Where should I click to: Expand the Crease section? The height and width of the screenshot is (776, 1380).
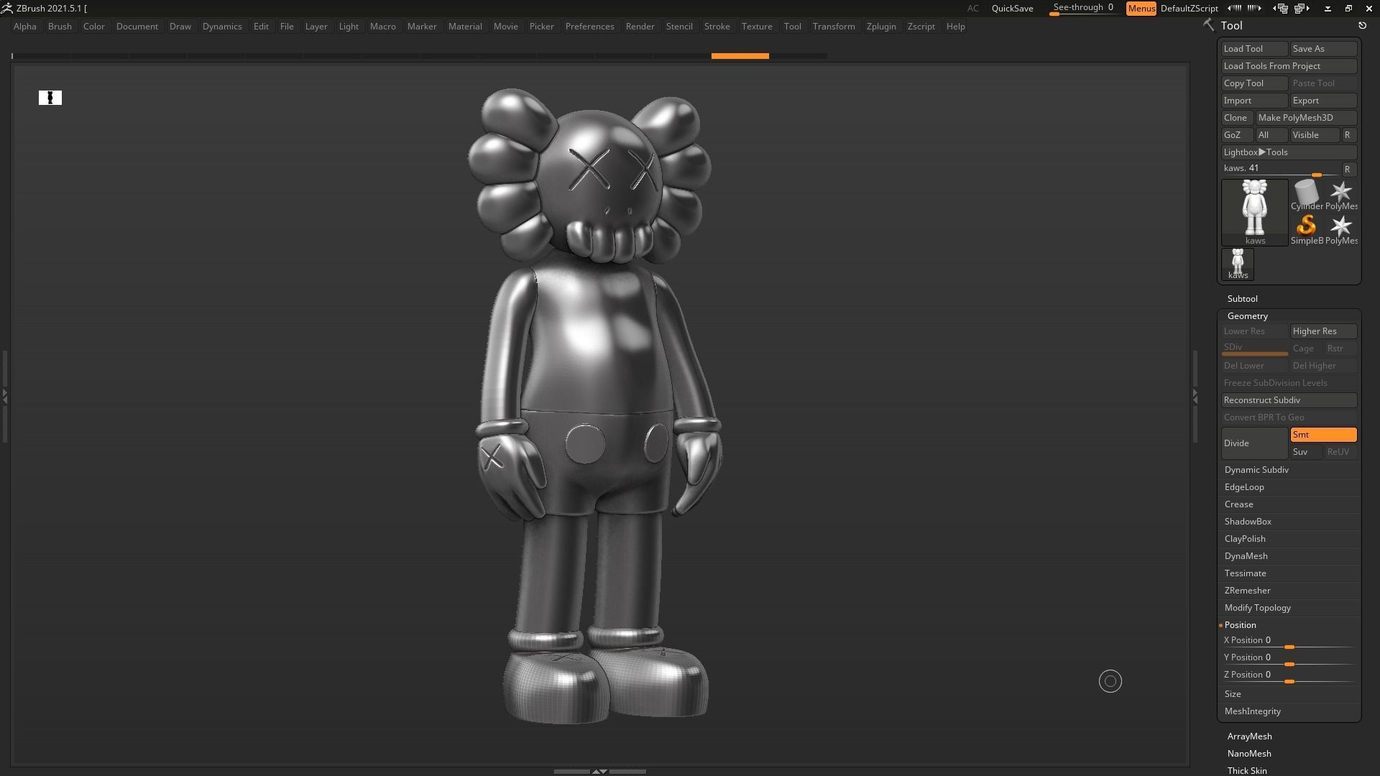click(x=1238, y=504)
